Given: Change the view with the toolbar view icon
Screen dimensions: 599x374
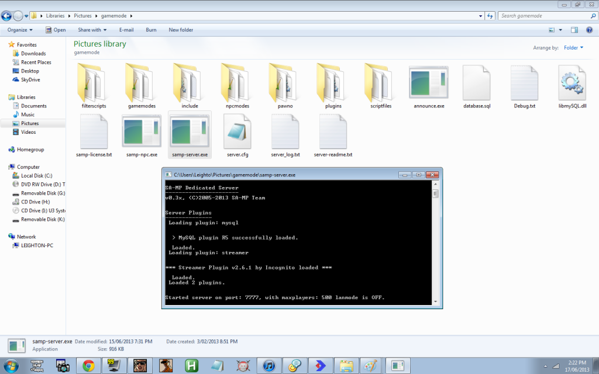Looking at the screenshot, I should pos(552,30).
